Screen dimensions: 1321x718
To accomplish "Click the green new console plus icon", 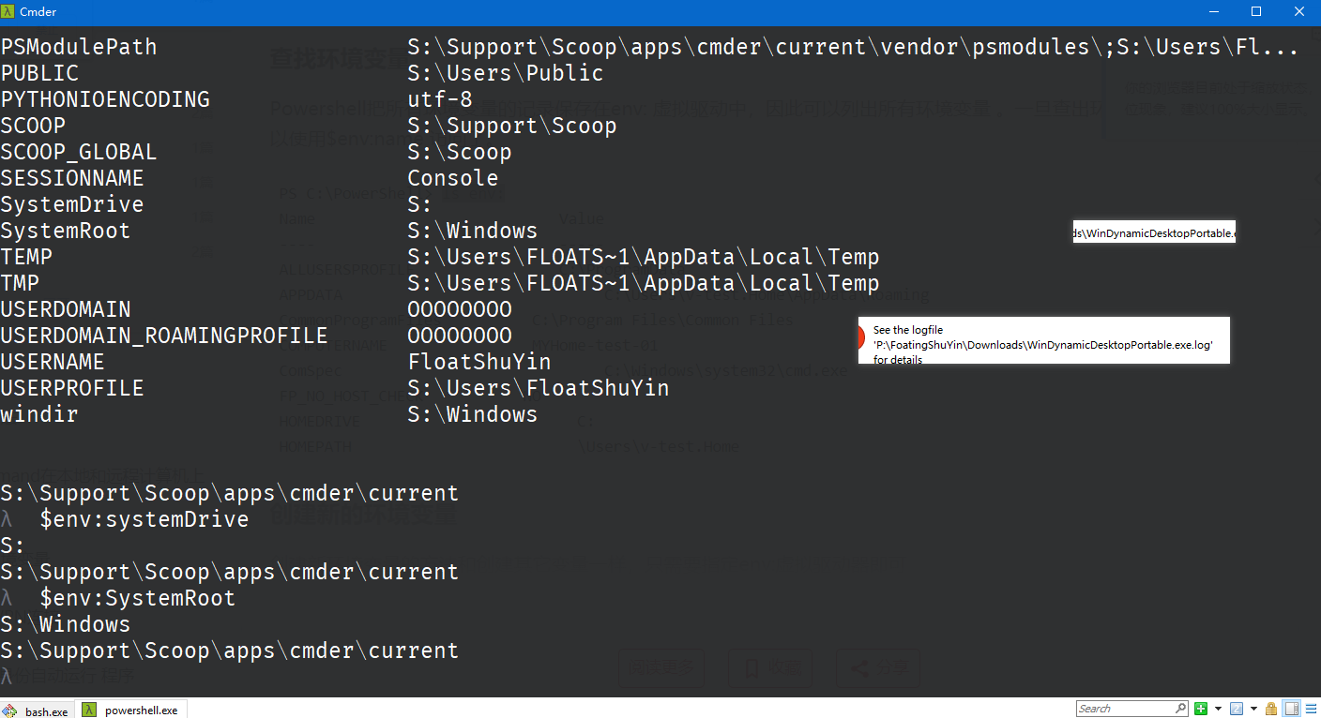I will [x=1200, y=709].
